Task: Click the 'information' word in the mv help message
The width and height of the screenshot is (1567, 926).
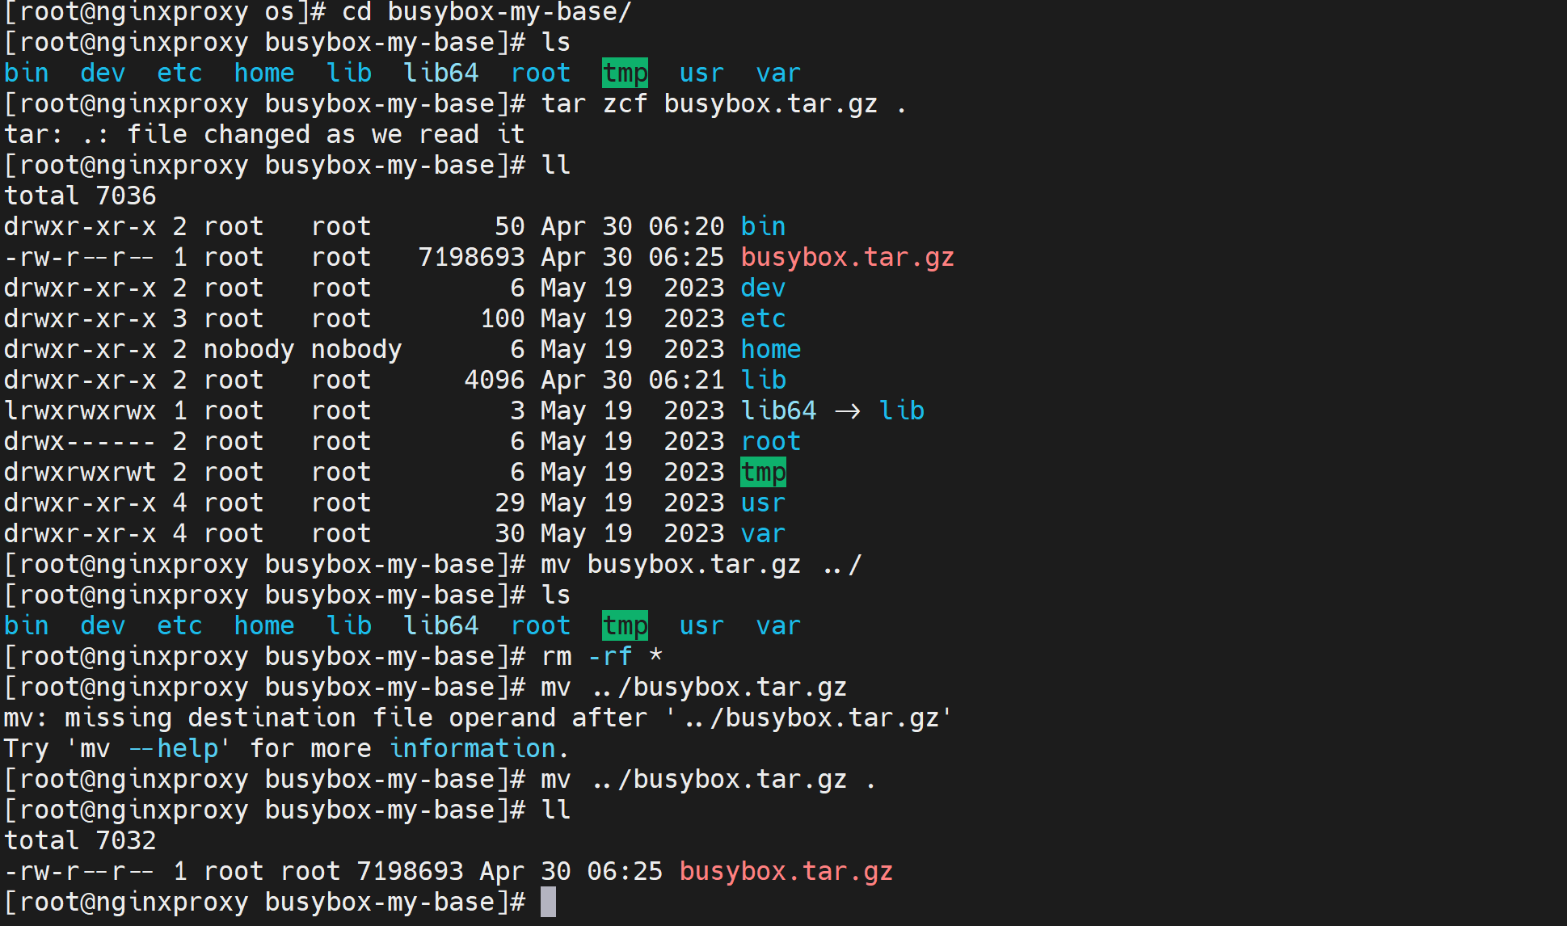Action: 473,748
